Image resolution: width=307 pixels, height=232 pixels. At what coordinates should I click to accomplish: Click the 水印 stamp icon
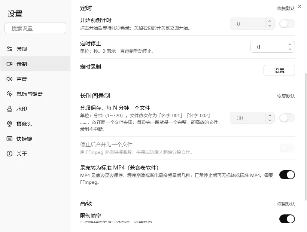pyautogui.click(x=9, y=109)
